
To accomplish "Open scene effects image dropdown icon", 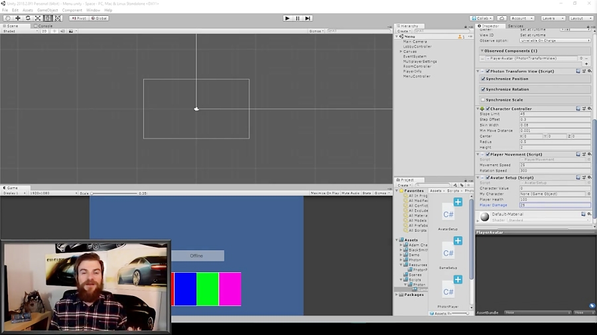I will click(x=72, y=31).
